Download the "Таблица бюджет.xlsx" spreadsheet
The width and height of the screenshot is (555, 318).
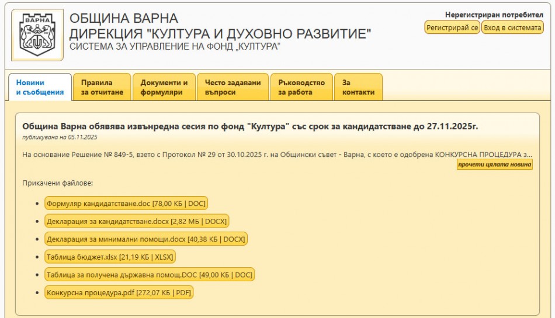[110, 257]
